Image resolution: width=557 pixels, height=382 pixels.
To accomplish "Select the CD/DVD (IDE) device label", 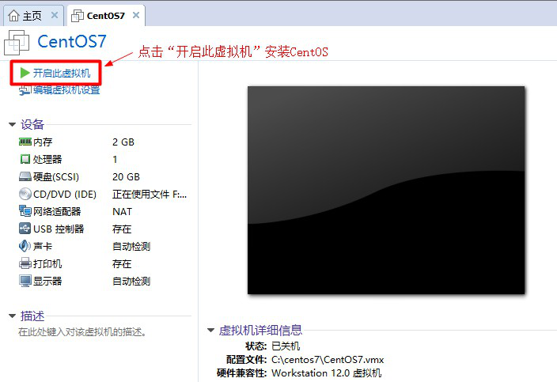I will click(x=65, y=195).
